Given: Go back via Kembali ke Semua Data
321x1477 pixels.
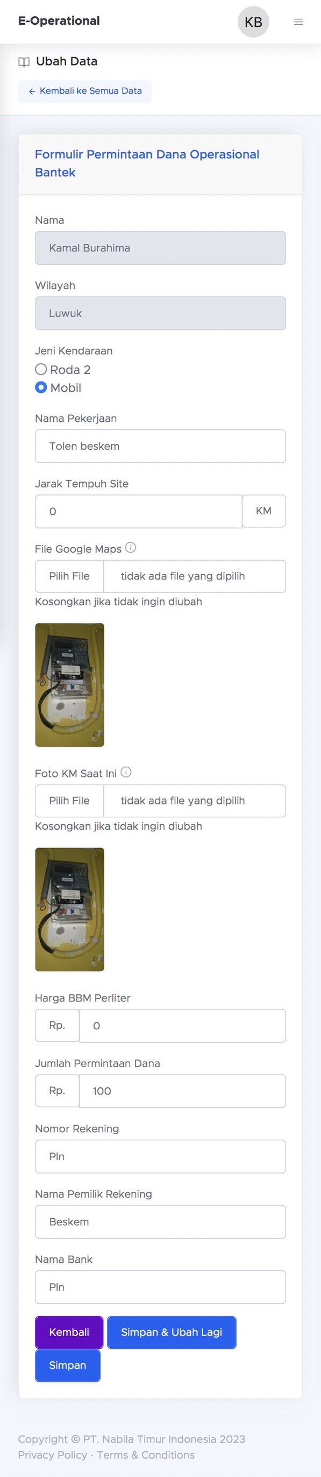Looking at the screenshot, I should coord(85,91).
